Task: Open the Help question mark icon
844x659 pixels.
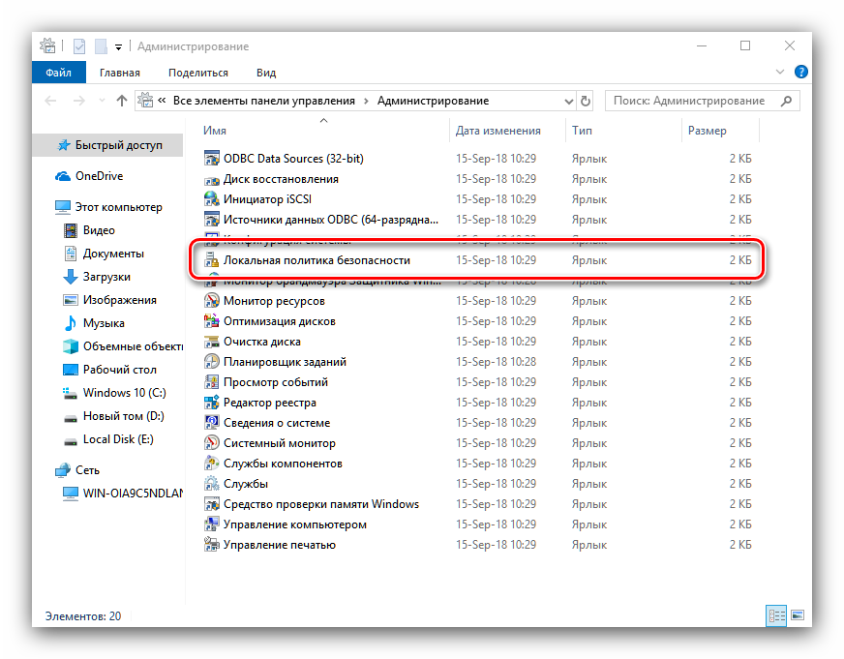Action: (799, 73)
